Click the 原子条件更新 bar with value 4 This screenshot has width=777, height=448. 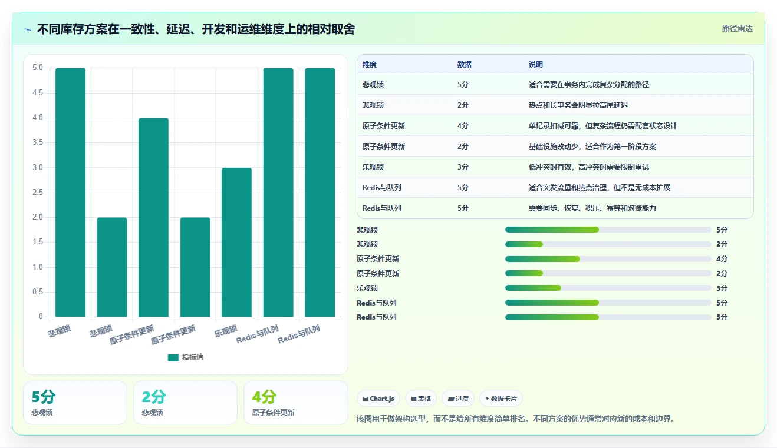pos(153,217)
